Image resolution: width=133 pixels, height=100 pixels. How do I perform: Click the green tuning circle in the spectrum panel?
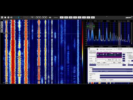point(91,26)
